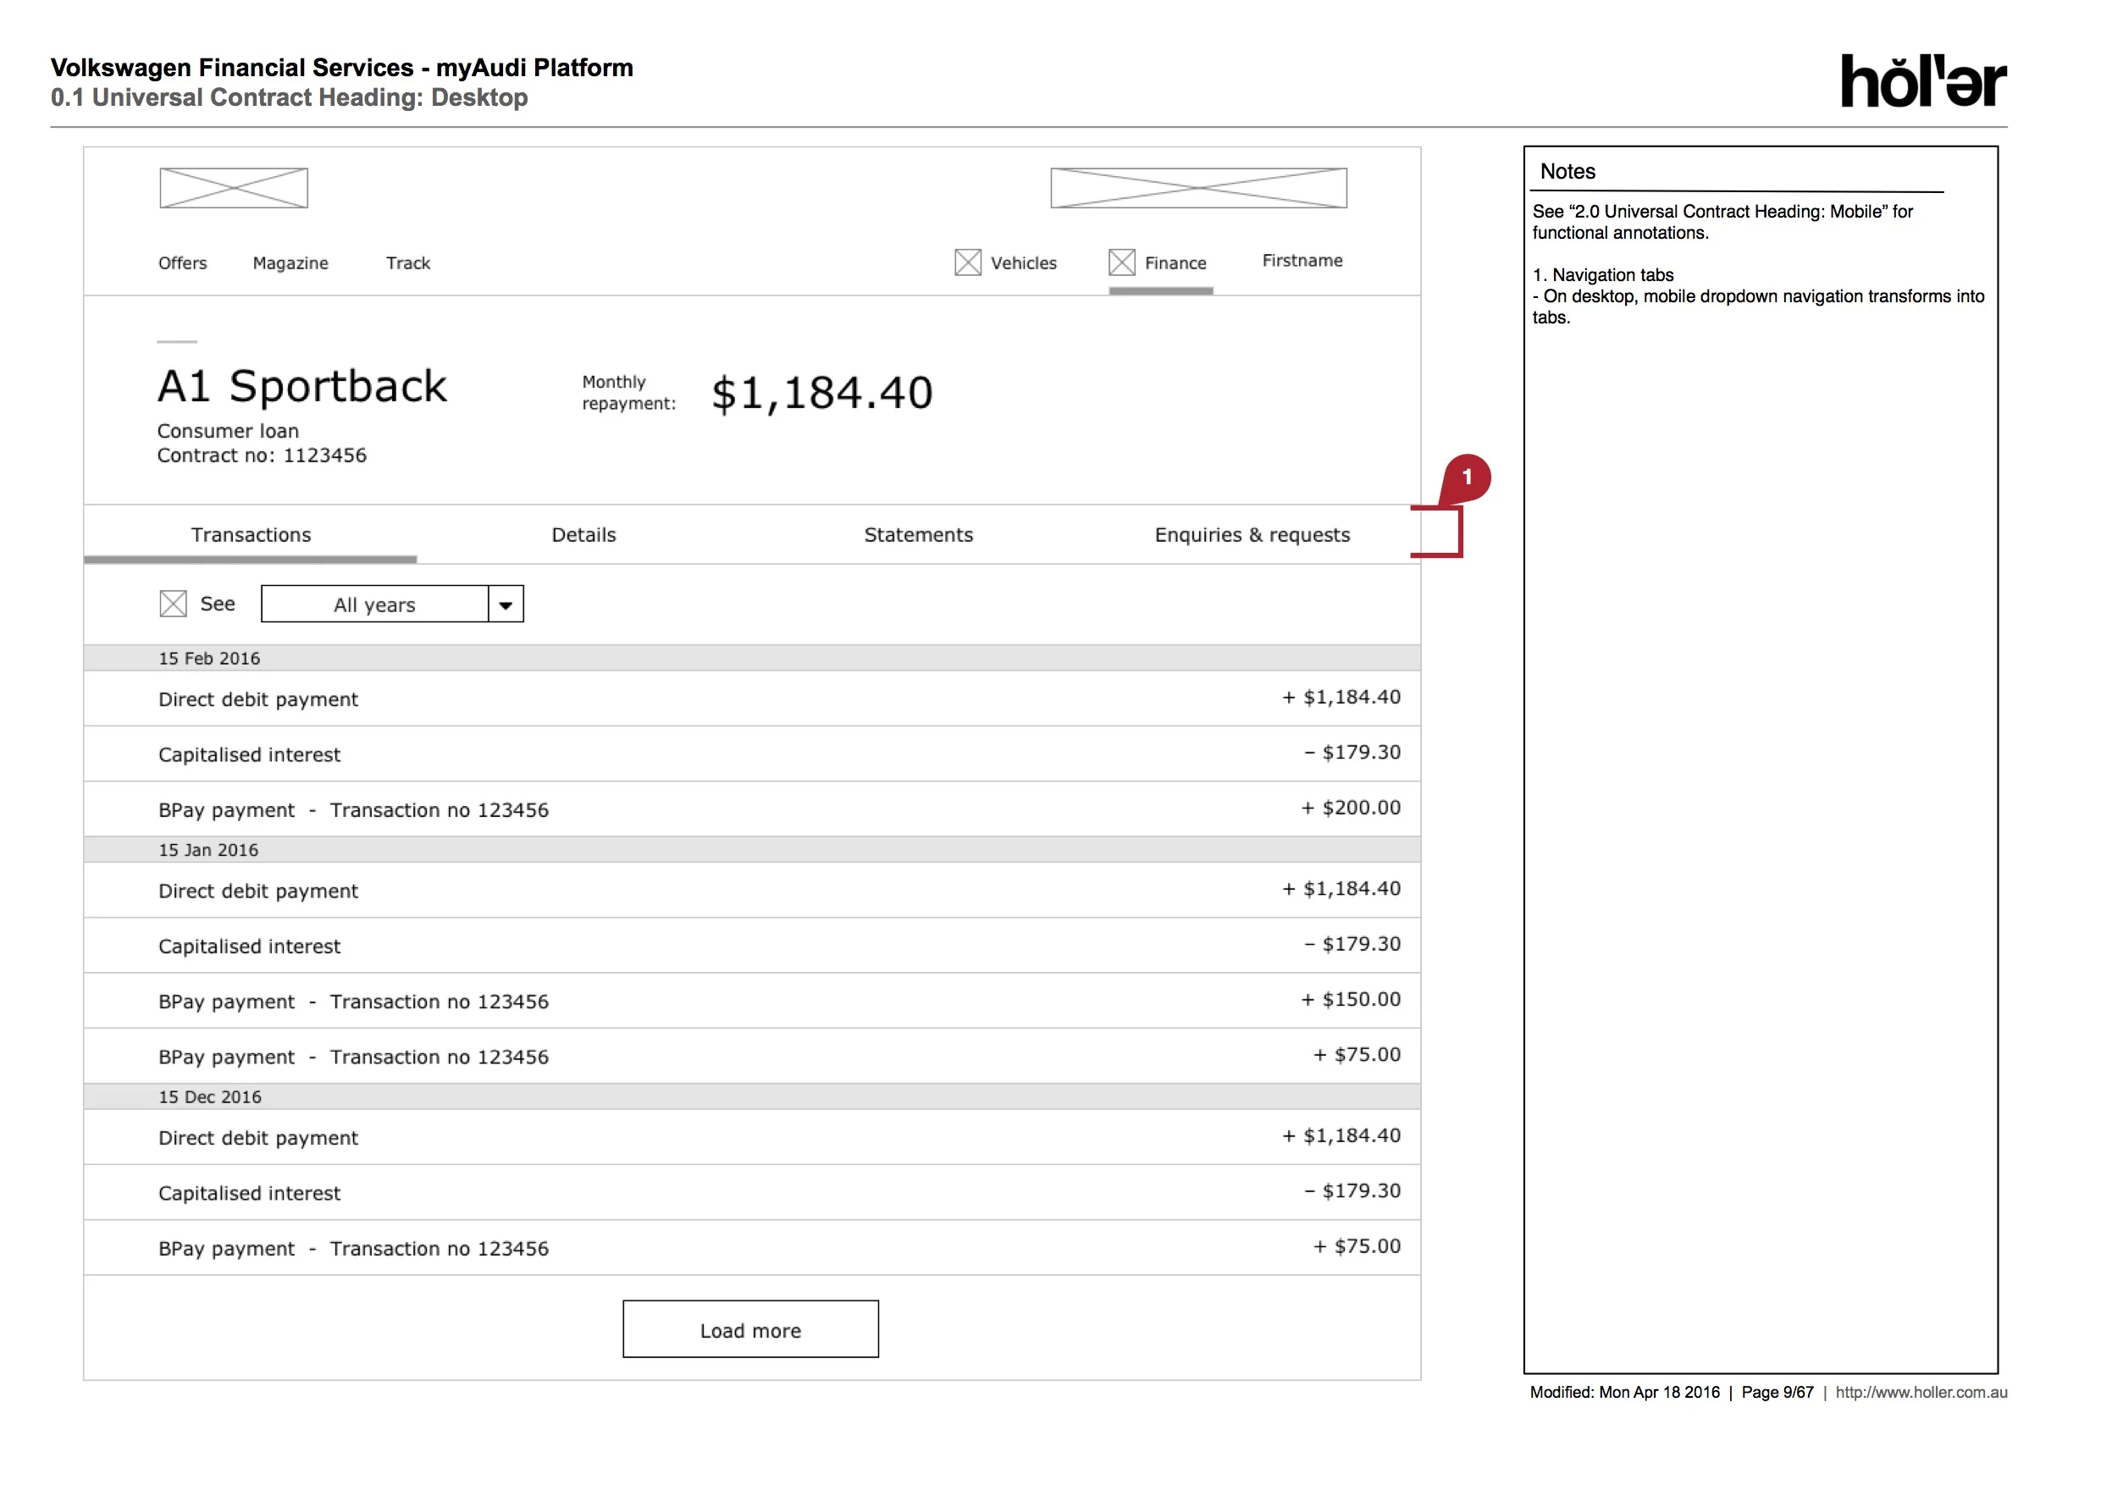Click the "1. Navigation tabs" note
Image resolution: width=2101 pixels, height=1485 pixels.
(x=1603, y=274)
